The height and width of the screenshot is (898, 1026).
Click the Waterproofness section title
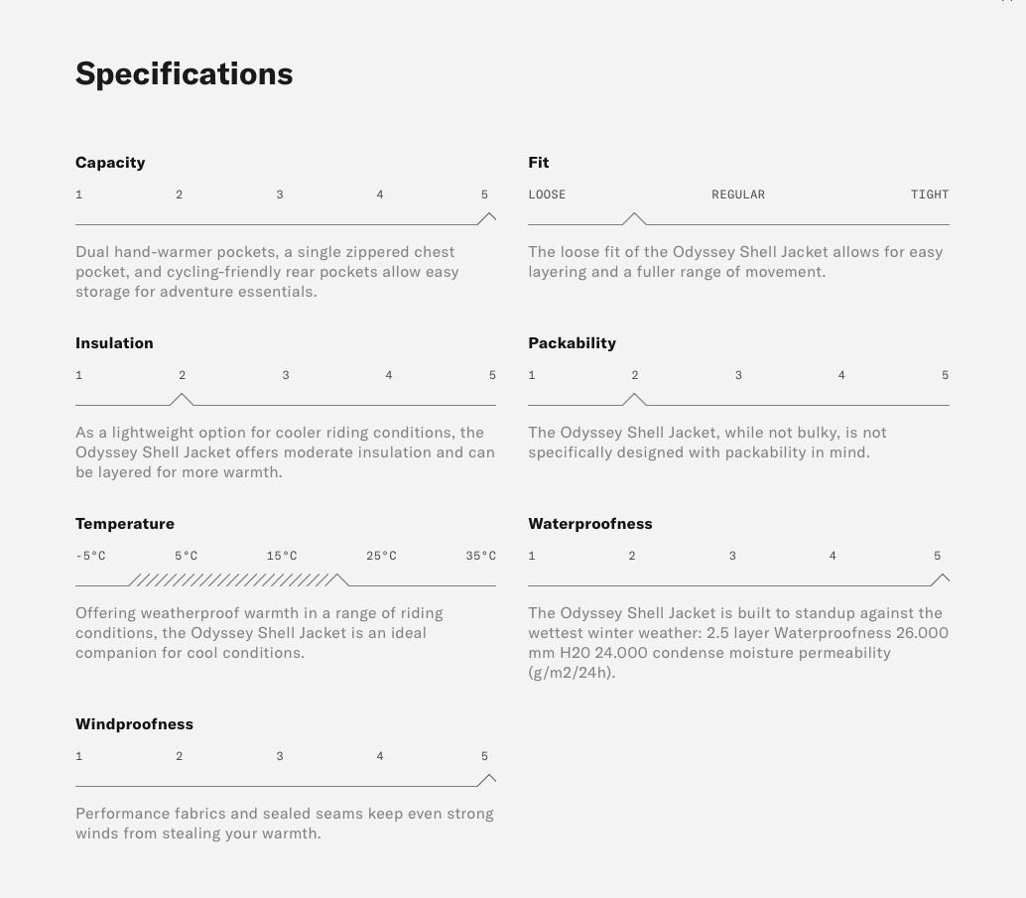click(x=589, y=524)
